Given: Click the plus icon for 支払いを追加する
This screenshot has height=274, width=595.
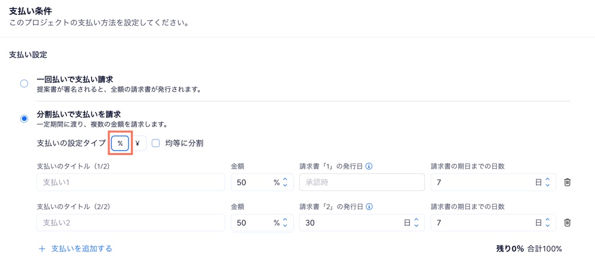Looking at the screenshot, I should [x=42, y=249].
